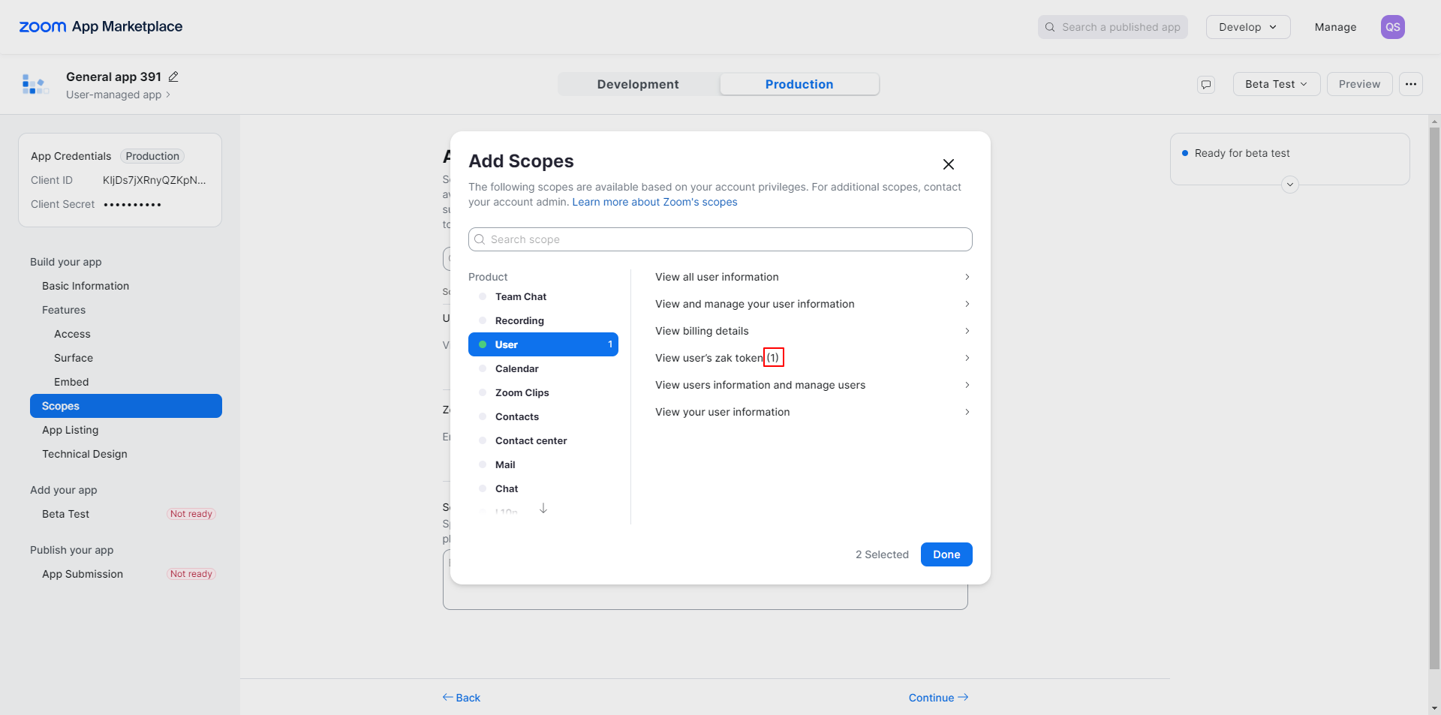Open App Listing in sidebar
1441x715 pixels.
[71, 430]
